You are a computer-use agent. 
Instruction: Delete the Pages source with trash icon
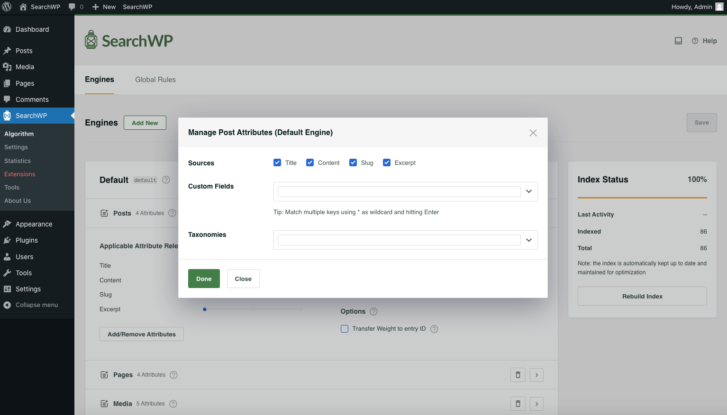coord(518,375)
